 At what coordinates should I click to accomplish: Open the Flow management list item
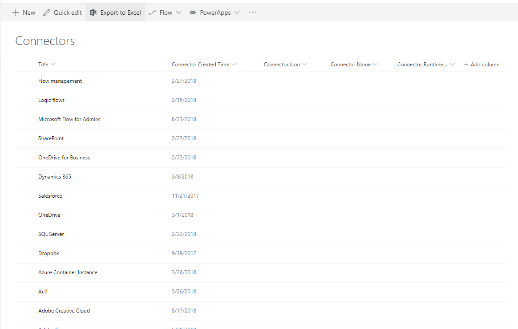point(60,81)
